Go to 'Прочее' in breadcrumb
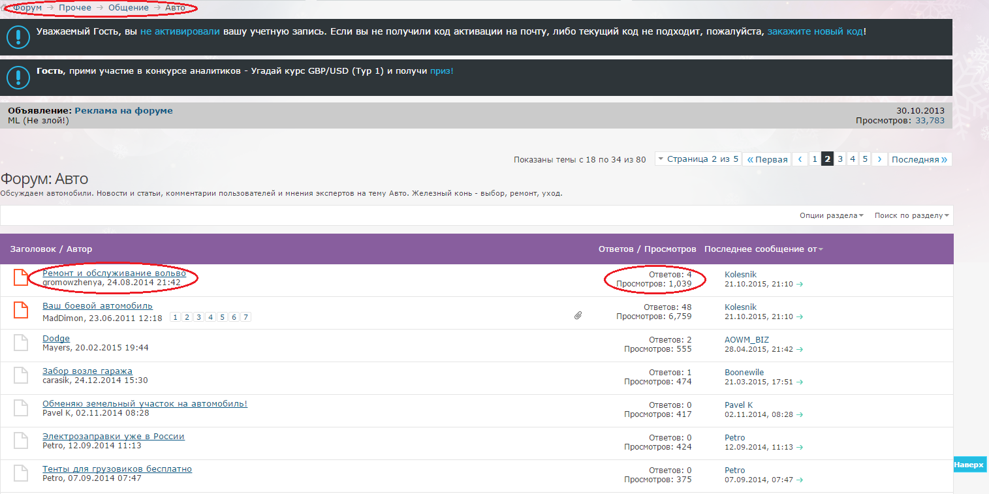Viewport: 989px width, 494px height. click(75, 8)
